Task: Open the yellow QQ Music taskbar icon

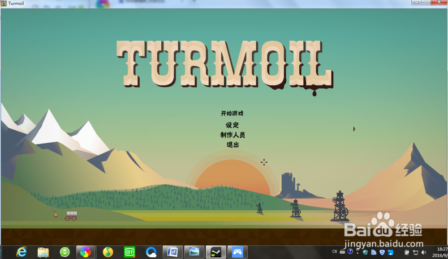Action: [x=108, y=252]
